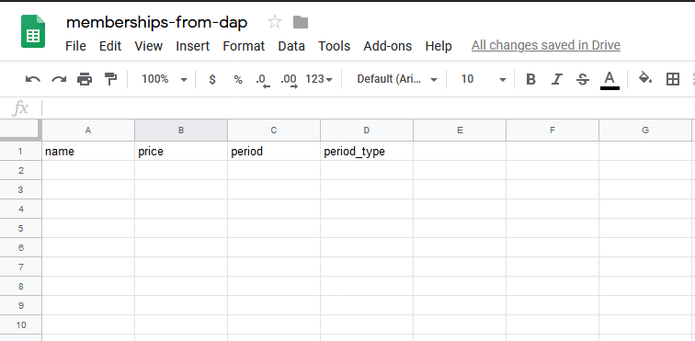The height and width of the screenshot is (341, 695).
Task: Open the File menu
Action: coord(75,46)
